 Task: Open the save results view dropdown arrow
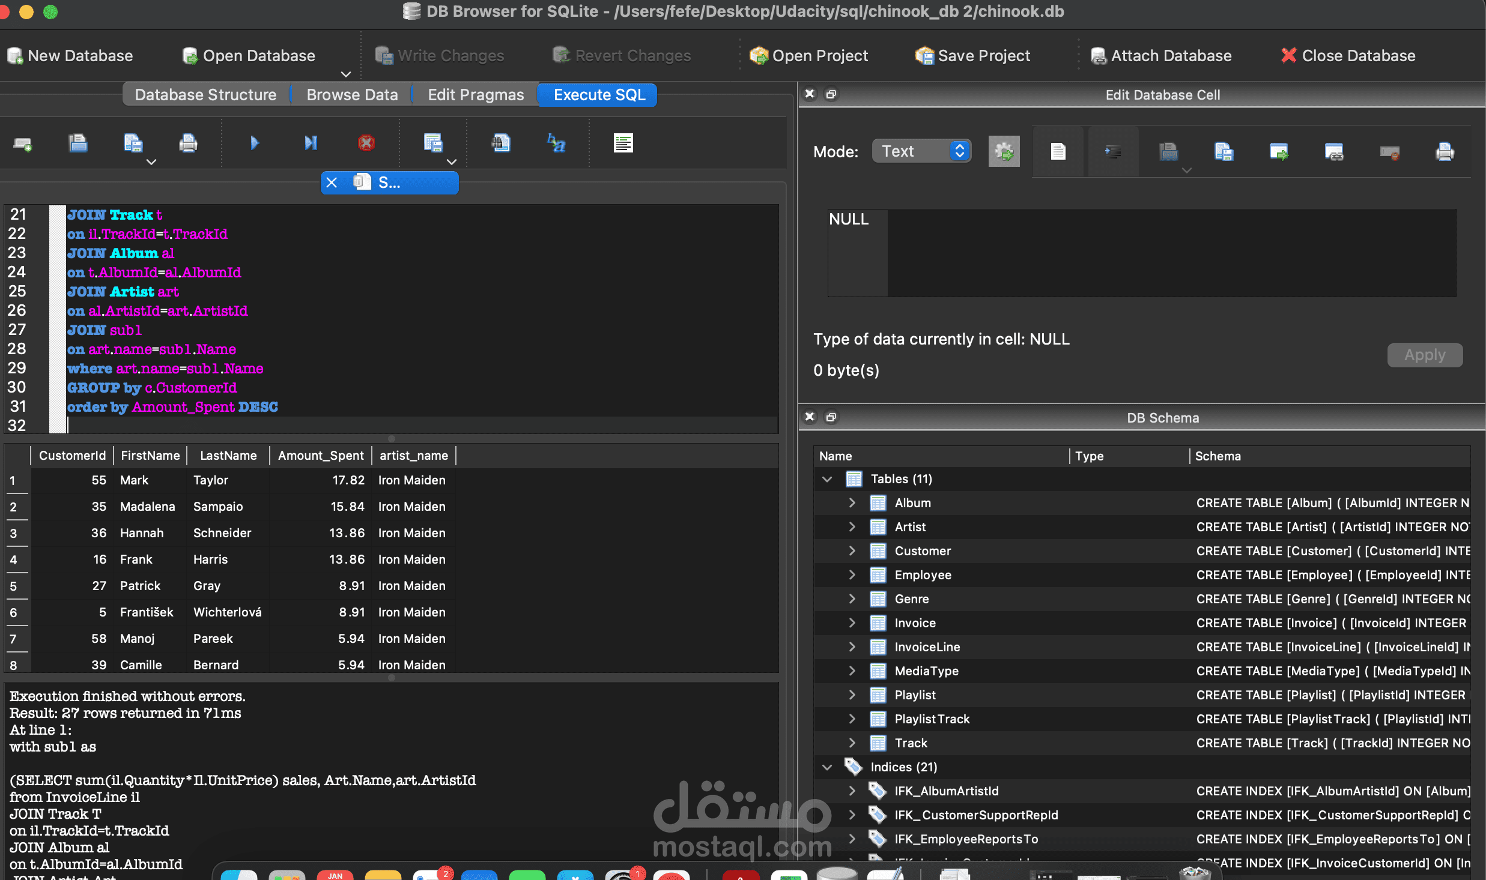[452, 161]
